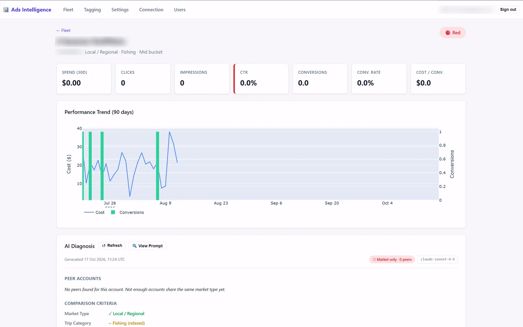Open the Fleet menu item

(68, 10)
